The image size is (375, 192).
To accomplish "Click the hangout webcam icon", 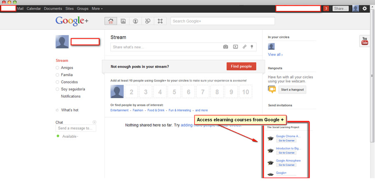I will point(272,89).
